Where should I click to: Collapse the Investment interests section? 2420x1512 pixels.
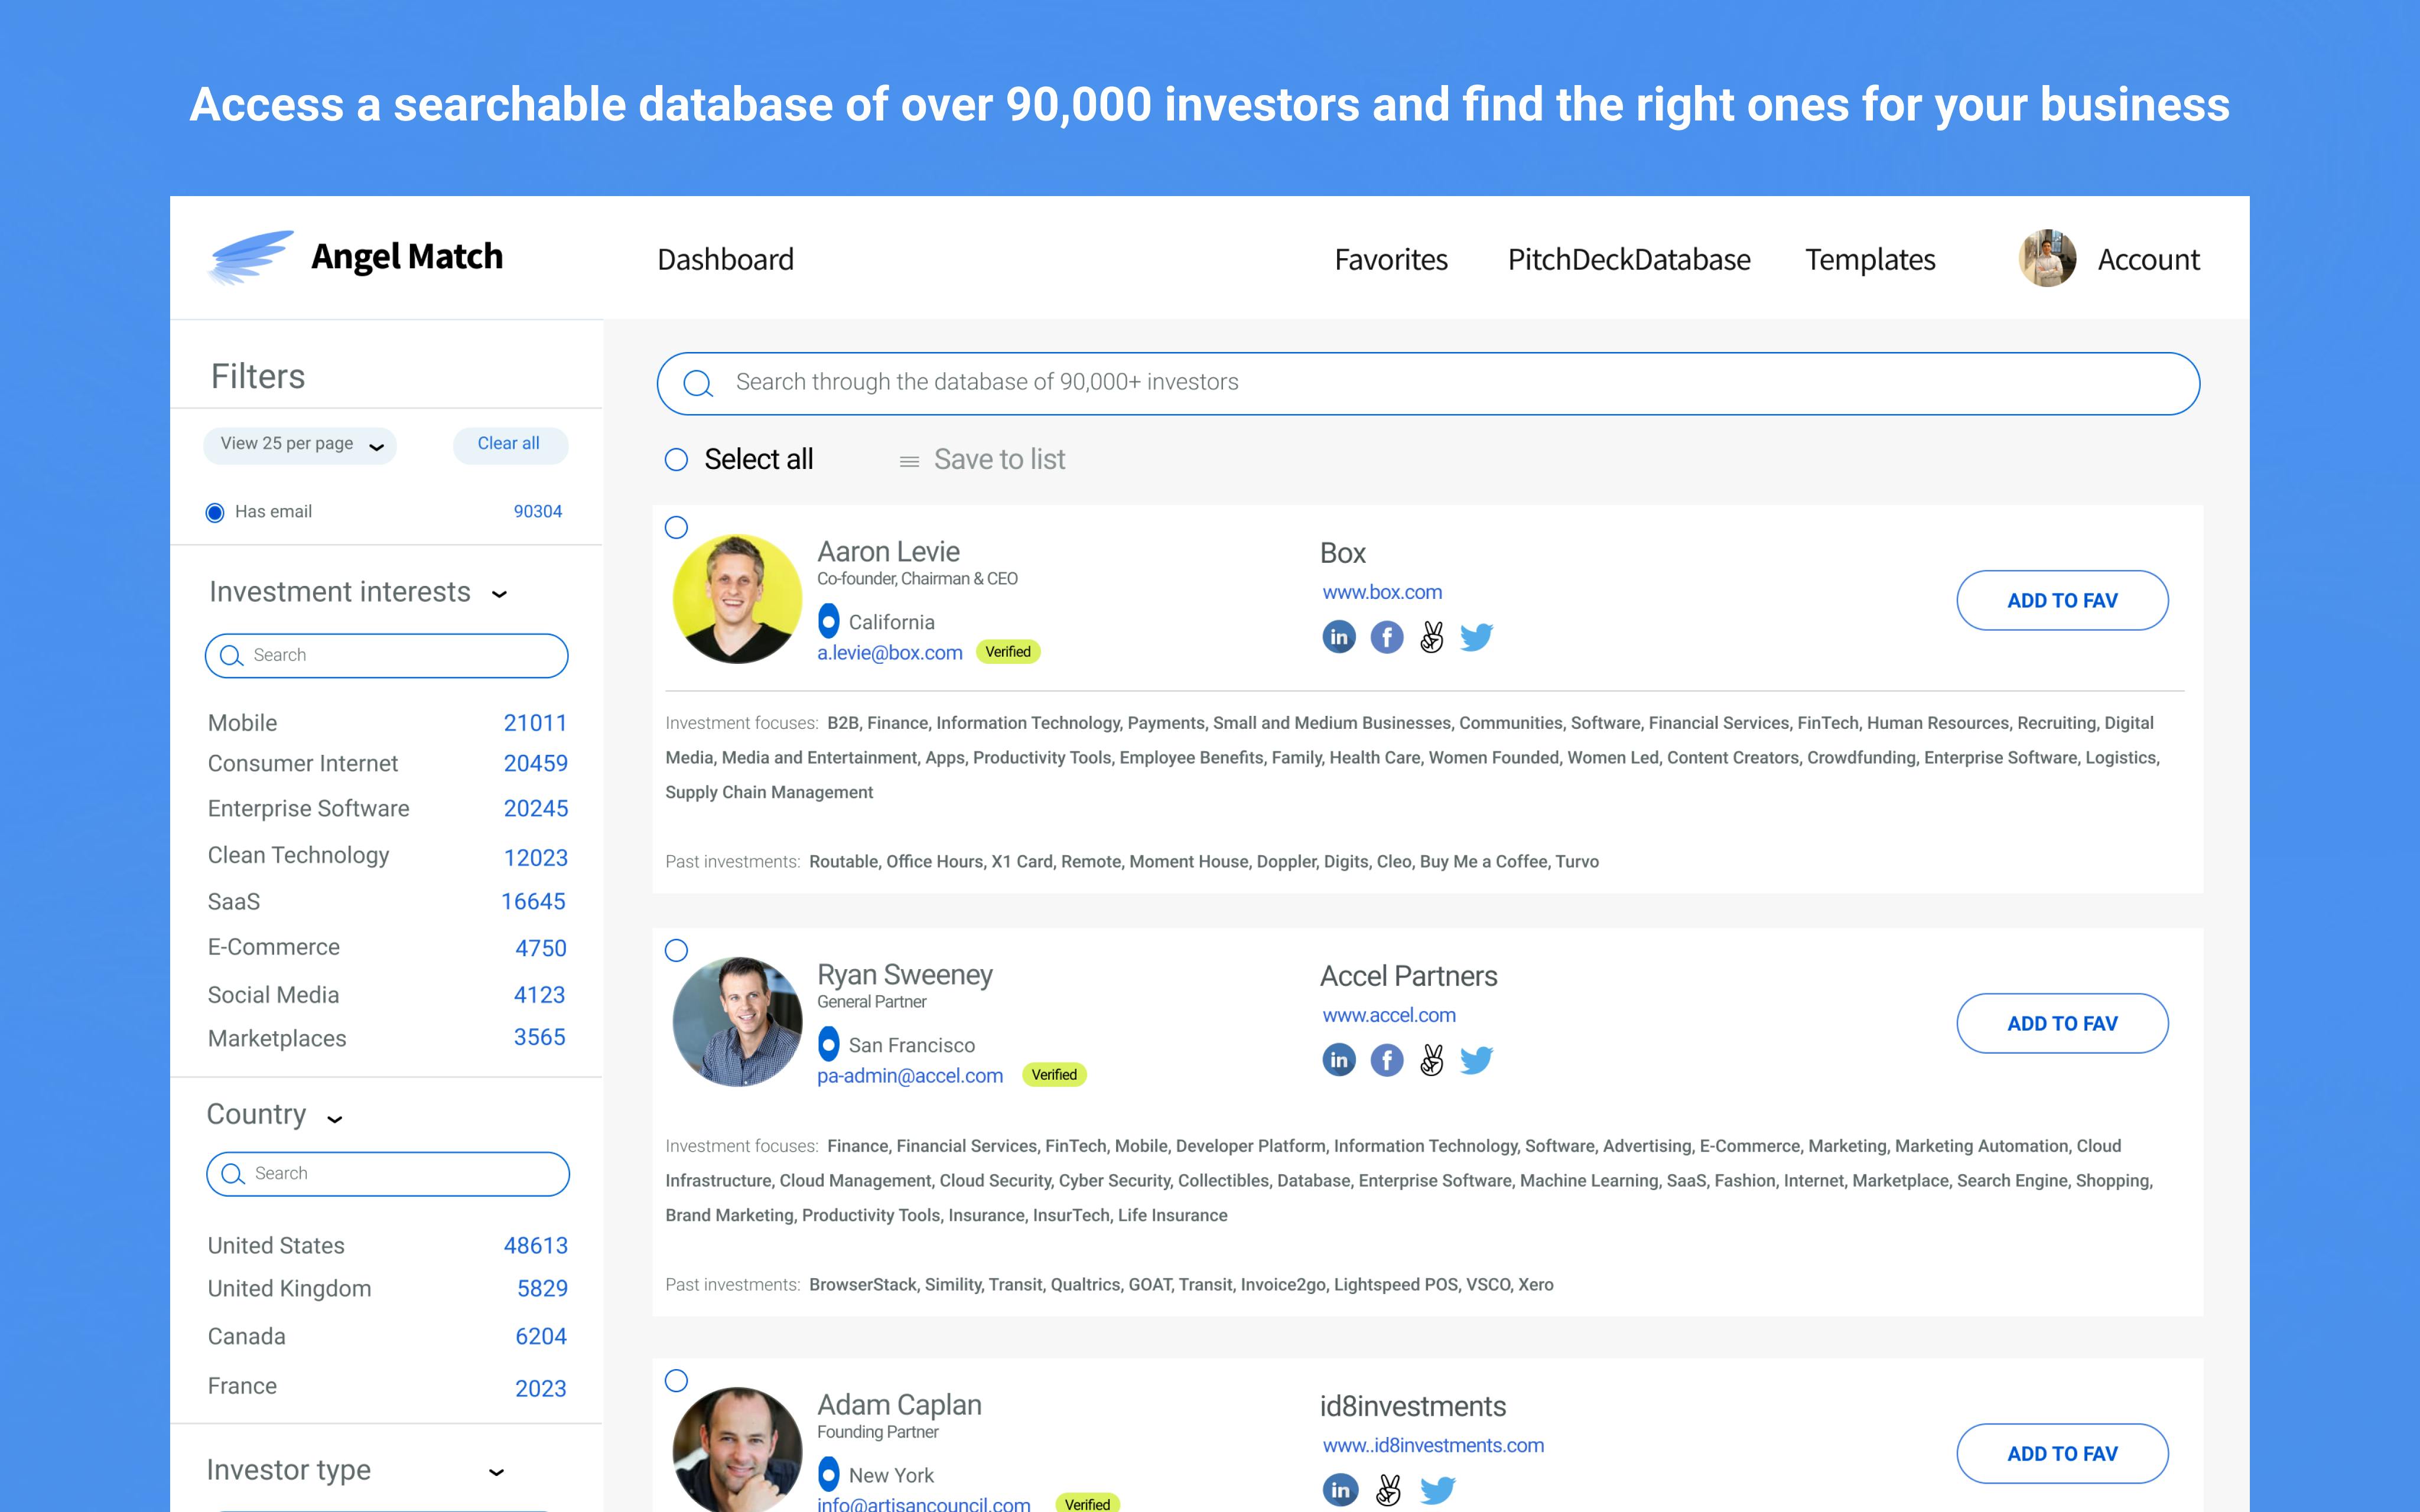coord(500,594)
